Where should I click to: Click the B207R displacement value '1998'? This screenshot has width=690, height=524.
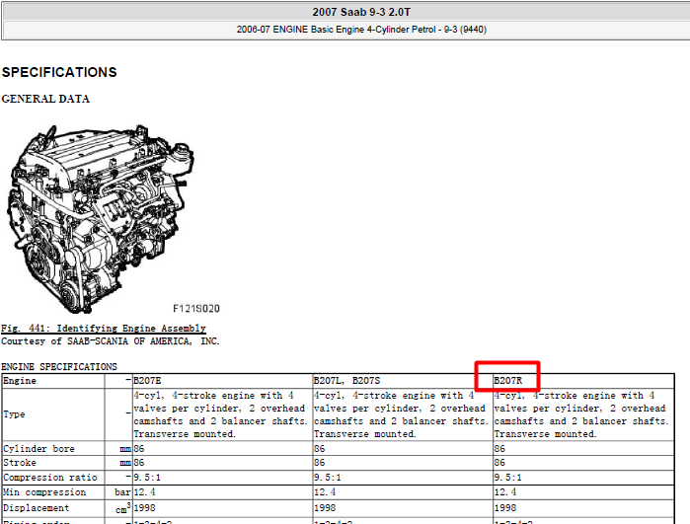505,508
